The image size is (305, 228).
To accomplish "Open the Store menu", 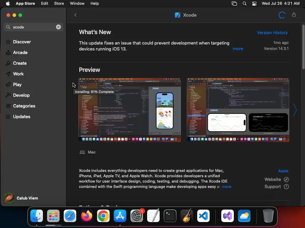I will point(59,4).
